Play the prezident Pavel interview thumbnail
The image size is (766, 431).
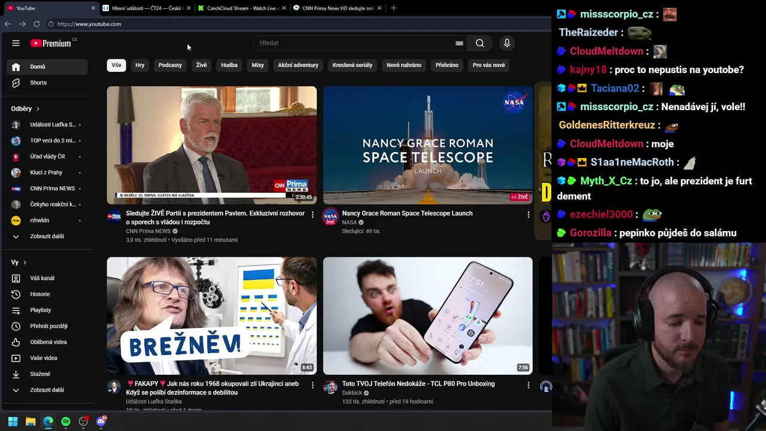[x=212, y=145]
